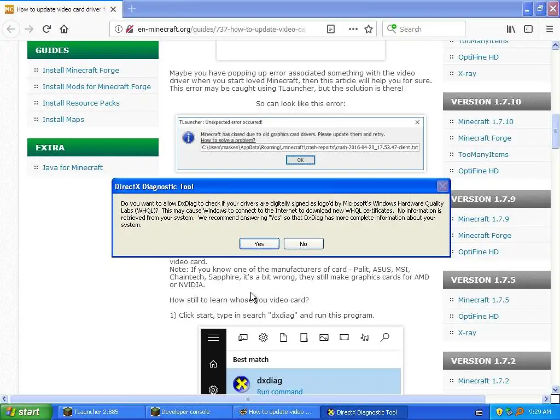
Task: Open a new tab with the plus button
Action: coord(132,9)
